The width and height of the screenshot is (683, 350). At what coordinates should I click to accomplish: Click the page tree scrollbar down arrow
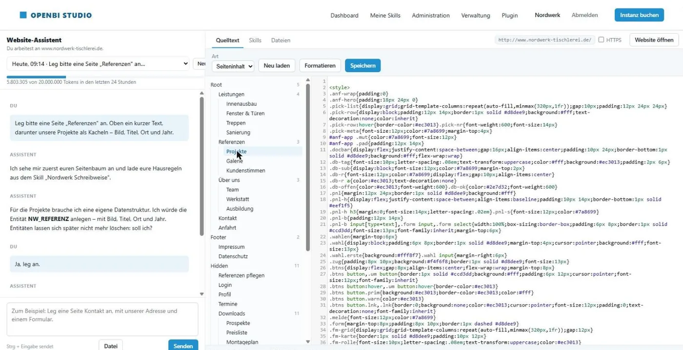point(308,342)
